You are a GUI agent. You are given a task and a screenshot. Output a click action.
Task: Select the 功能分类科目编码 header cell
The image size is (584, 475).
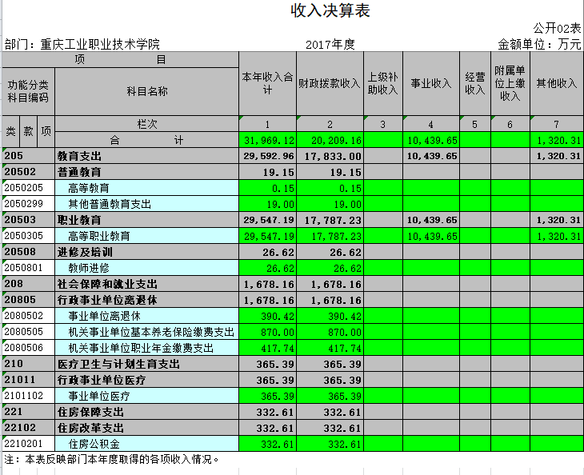coord(28,91)
